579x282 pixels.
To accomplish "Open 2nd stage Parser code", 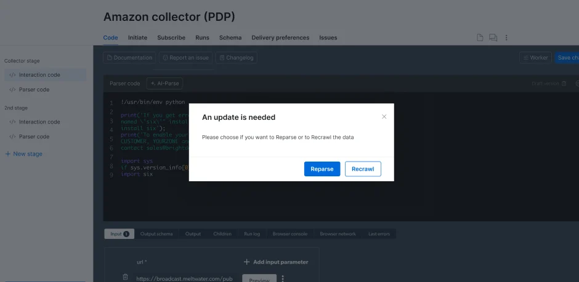I will (x=46, y=136).
